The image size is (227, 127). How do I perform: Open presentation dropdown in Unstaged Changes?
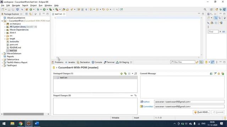point(132,74)
